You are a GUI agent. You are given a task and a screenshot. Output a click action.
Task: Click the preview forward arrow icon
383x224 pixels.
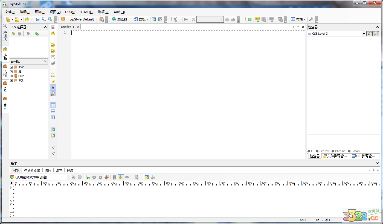pyautogui.click(x=100, y=177)
